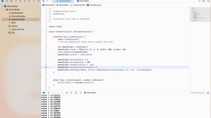Open ViewController jump bar segment
This screenshot has width=211, height=118.
78,5
